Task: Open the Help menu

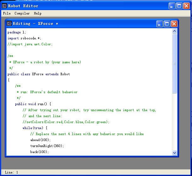Action: pyautogui.click(x=38, y=13)
